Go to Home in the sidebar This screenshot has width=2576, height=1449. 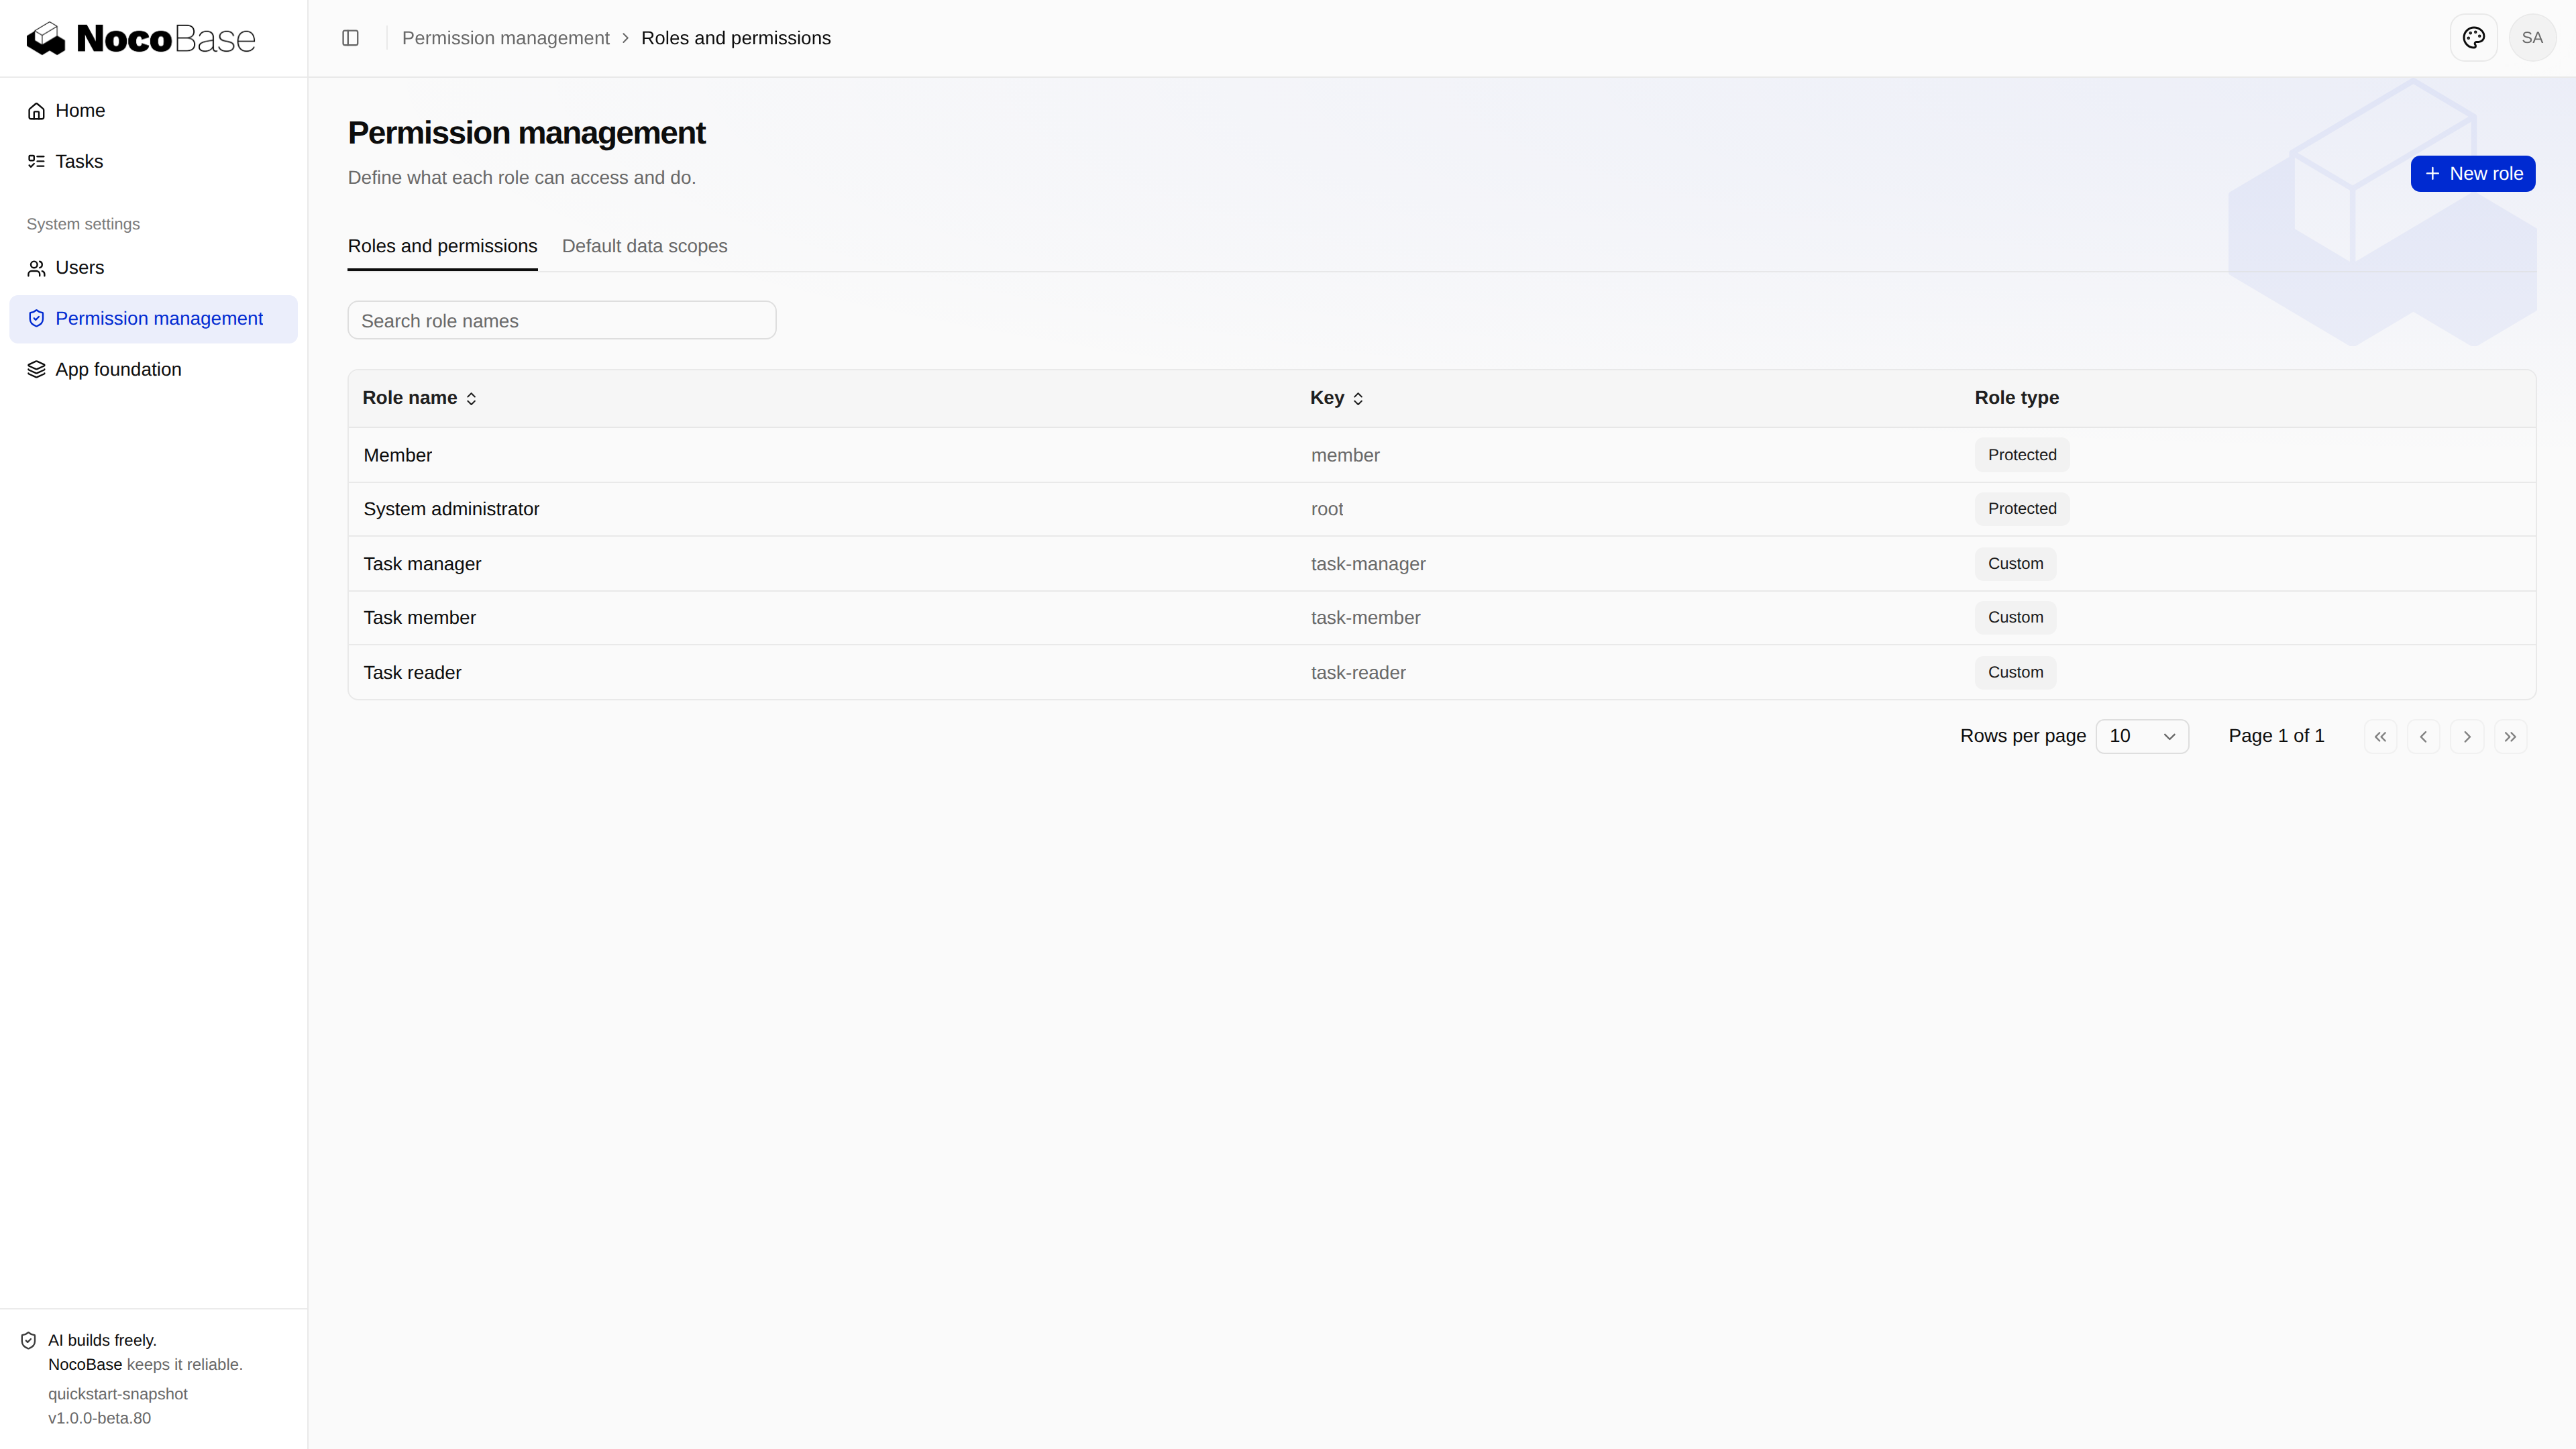click(x=153, y=111)
